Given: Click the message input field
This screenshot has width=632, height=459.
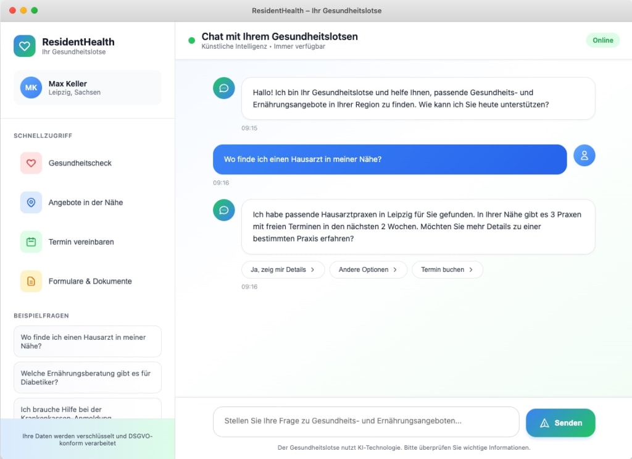Looking at the screenshot, I should (365, 422).
